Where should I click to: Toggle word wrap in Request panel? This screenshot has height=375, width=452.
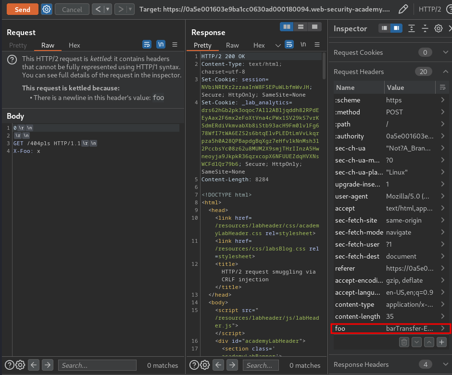click(x=147, y=44)
